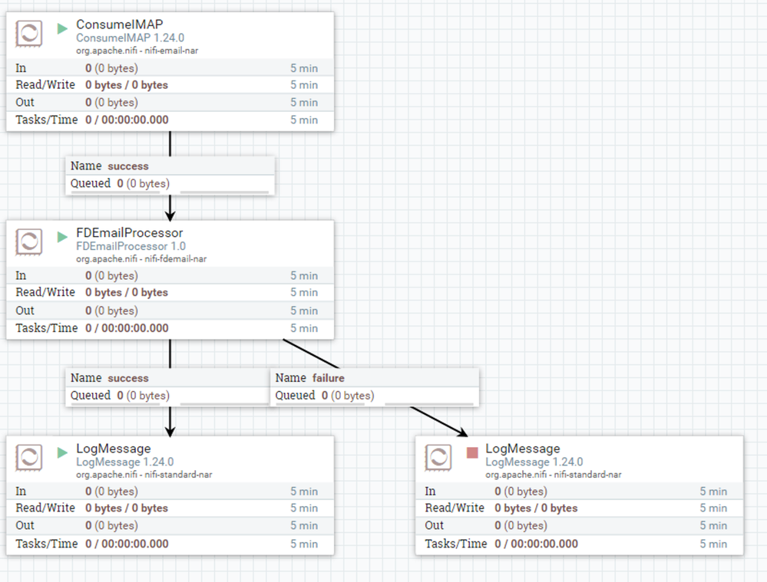
Task: Click the FDEmailProcessor title text
Action: tap(129, 232)
